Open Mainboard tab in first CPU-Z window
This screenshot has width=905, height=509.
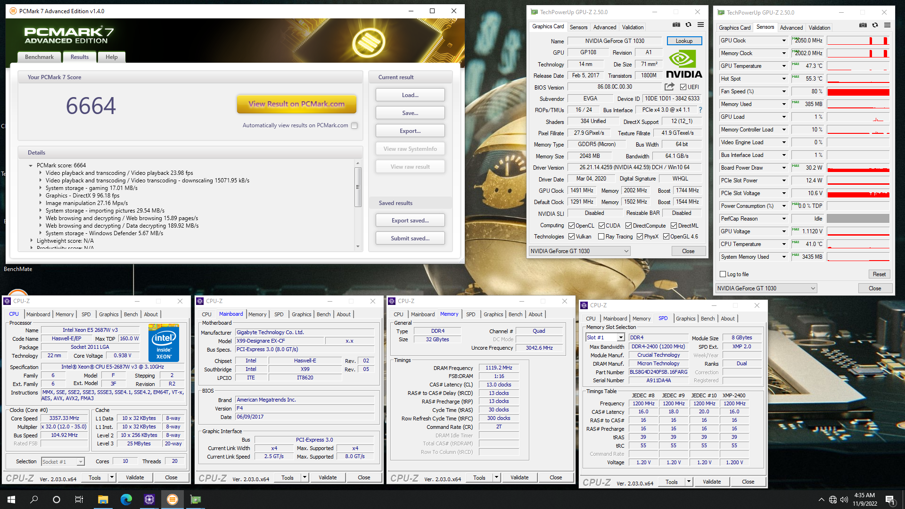click(x=38, y=314)
